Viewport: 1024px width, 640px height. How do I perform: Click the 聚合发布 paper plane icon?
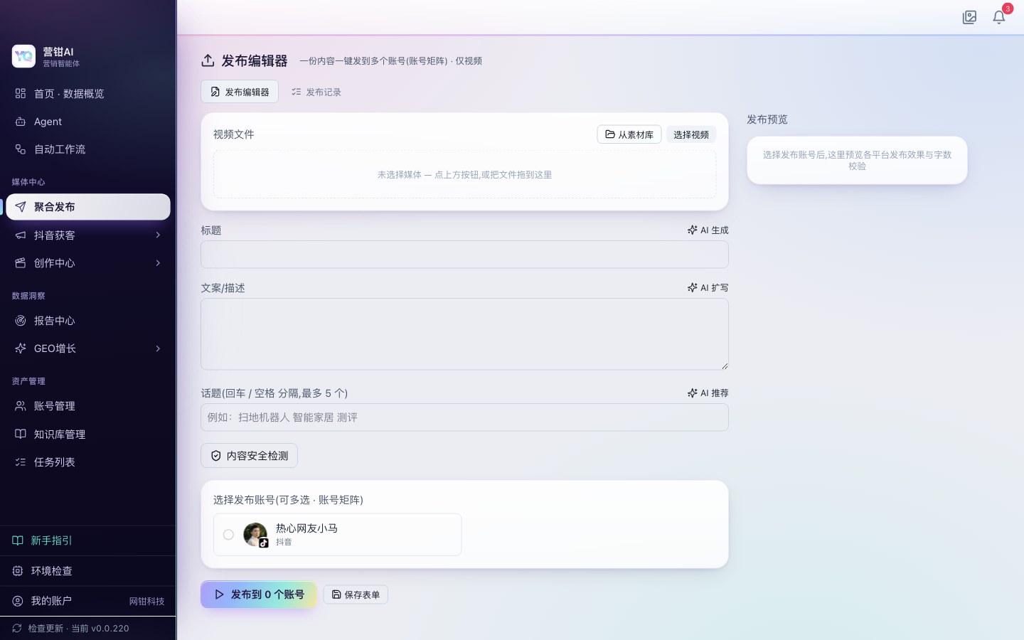tap(21, 207)
